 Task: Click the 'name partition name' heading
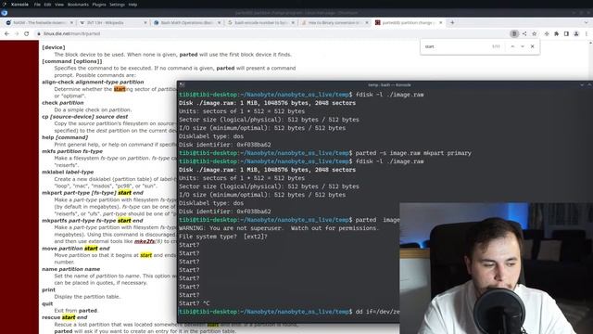(x=70, y=269)
